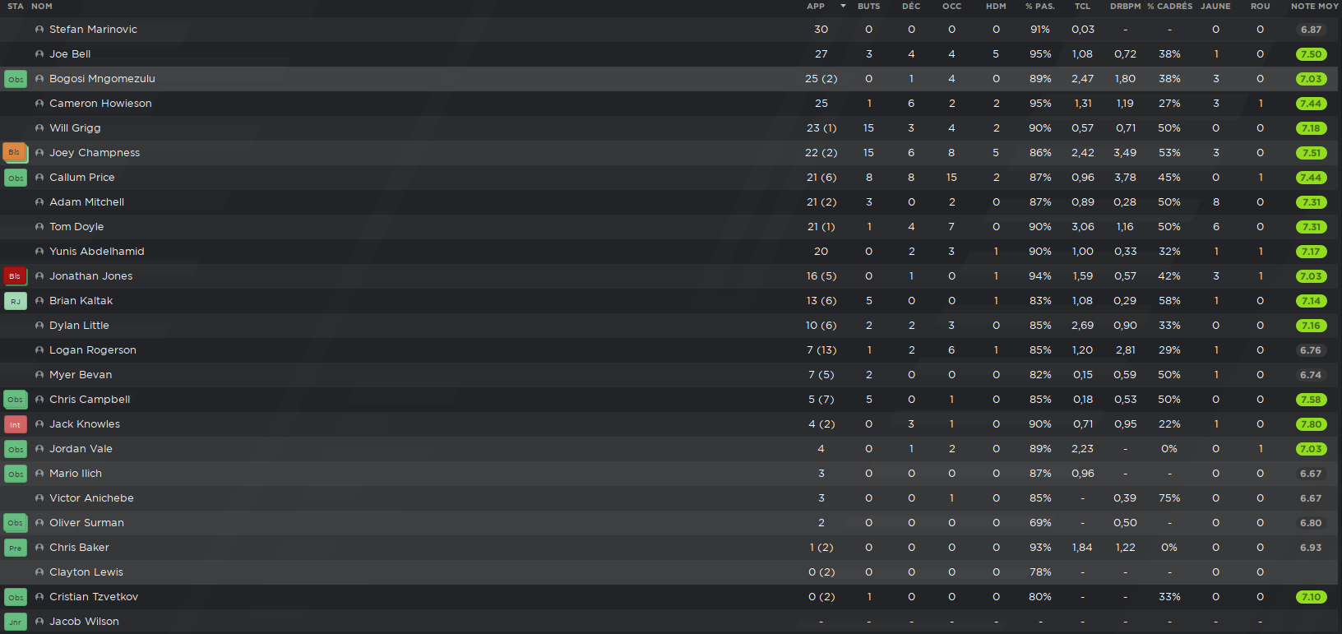Click the red Bls badge for Jonathan Jones
This screenshot has height=634, width=1342.
pyautogui.click(x=15, y=276)
